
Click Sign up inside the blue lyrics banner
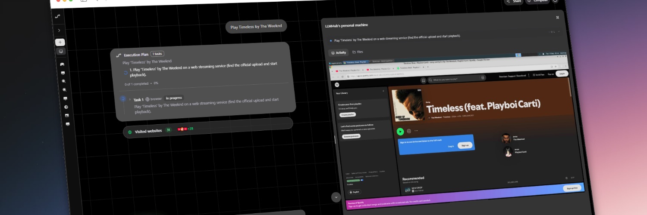[465, 145]
